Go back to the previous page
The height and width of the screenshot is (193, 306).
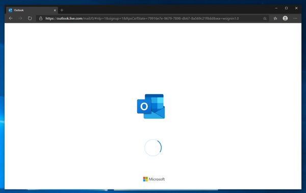click(x=11, y=18)
